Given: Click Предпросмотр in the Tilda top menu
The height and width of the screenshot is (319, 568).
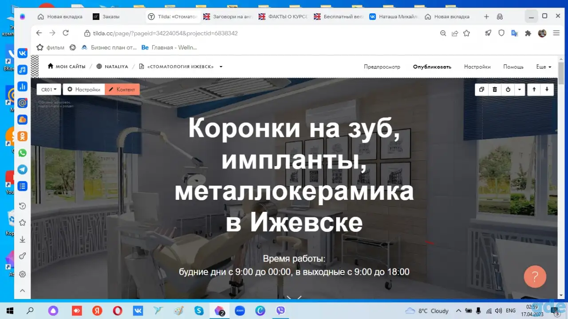Looking at the screenshot, I should point(382,67).
